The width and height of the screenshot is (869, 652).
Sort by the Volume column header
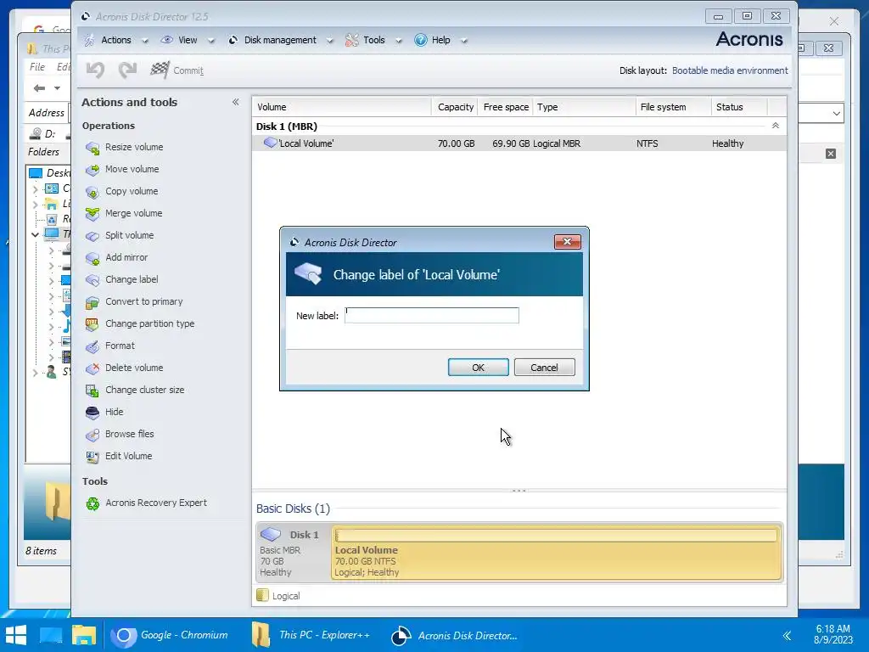coord(342,107)
